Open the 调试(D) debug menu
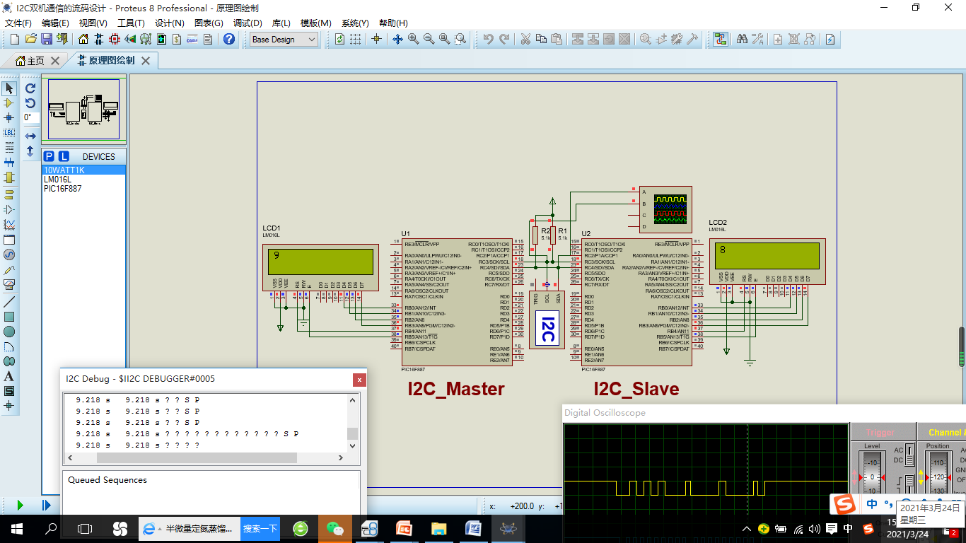 [248, 23]
